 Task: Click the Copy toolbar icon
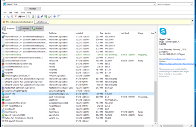[x=8, y=16]
